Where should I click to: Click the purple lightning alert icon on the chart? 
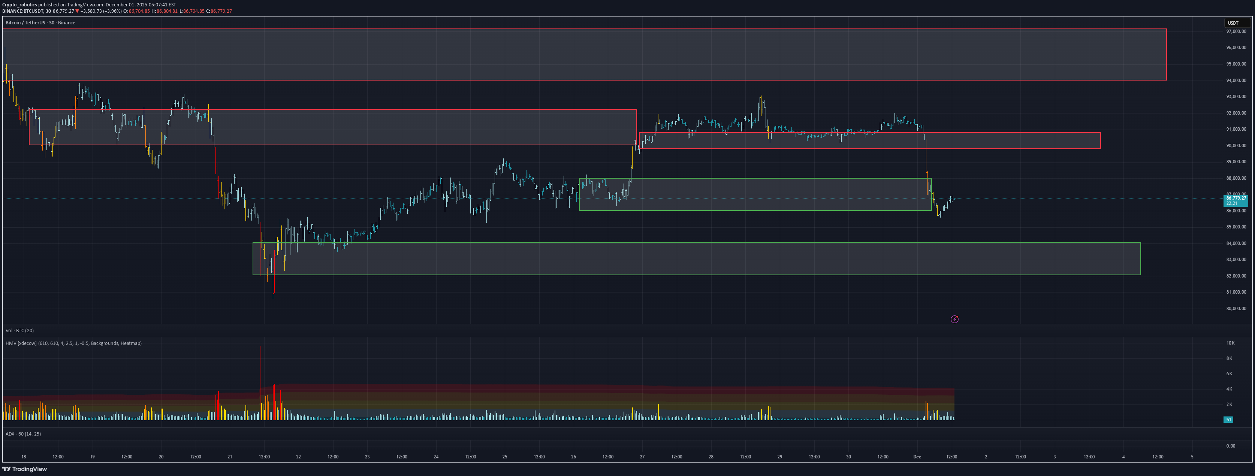(x=955, y=319)
